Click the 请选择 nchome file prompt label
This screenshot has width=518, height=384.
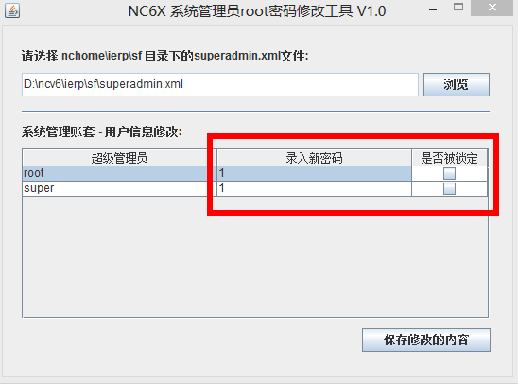point(164,56)
